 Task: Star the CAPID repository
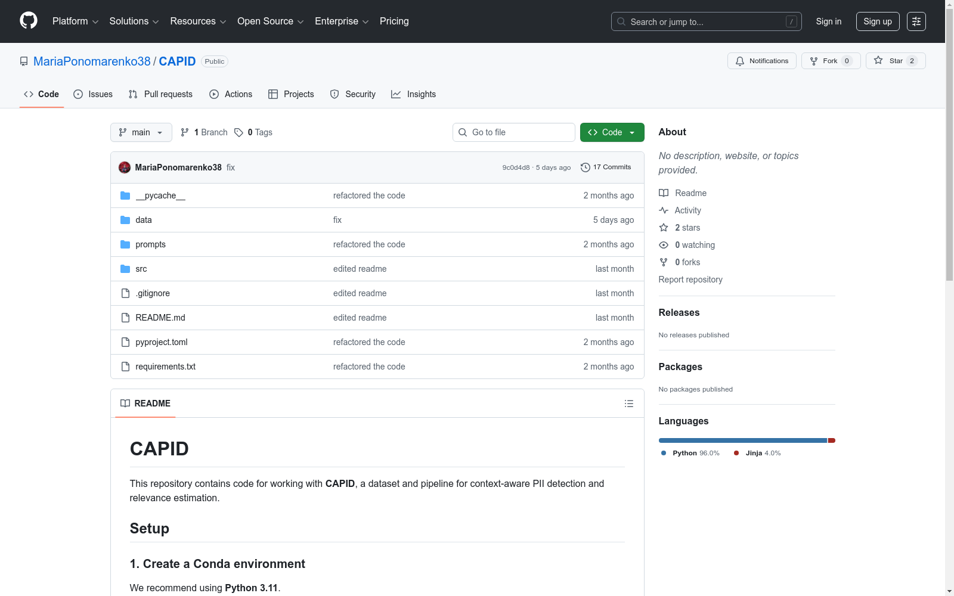[x=896, y=61]
